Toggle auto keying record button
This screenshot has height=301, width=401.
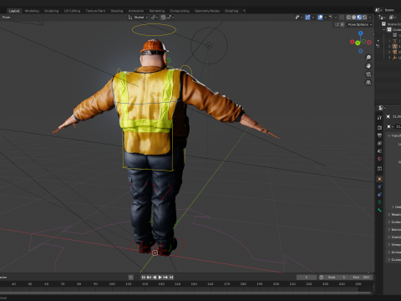click(x=131, y=278)
